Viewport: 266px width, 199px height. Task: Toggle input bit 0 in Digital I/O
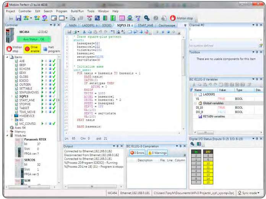point(196,155)
